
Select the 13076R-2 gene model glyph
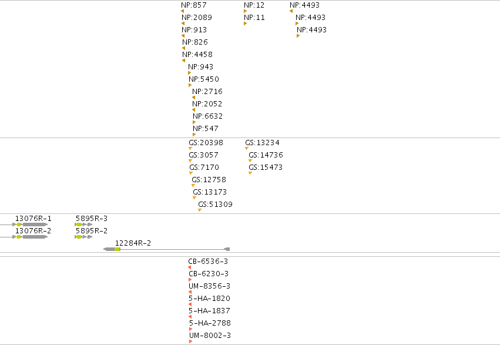click(x=24, y=237)
